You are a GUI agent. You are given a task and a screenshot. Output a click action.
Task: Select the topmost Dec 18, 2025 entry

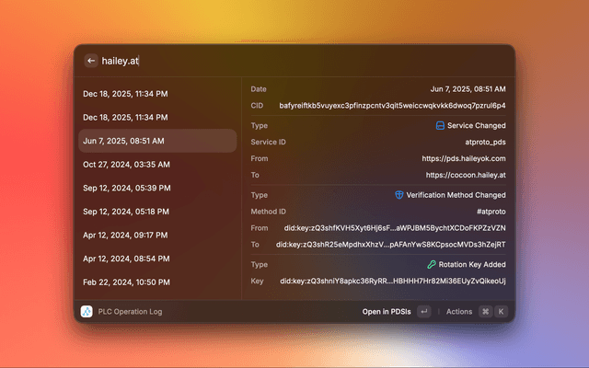pyautogui.click(x=125, y=94)
